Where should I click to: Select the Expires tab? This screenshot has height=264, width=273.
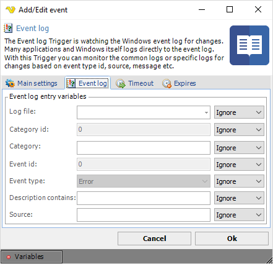point(179,83)
